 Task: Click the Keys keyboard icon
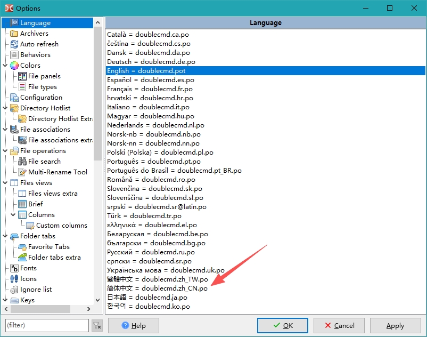click(14, 300)
